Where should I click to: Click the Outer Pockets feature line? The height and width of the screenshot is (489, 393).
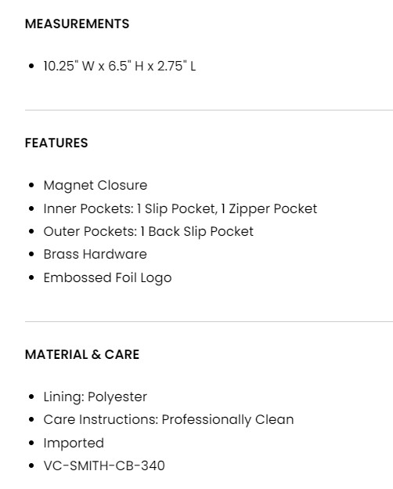148,231
